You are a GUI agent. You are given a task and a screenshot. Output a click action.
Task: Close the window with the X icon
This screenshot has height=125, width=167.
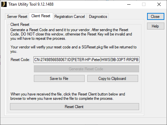(x=159, y=4)
